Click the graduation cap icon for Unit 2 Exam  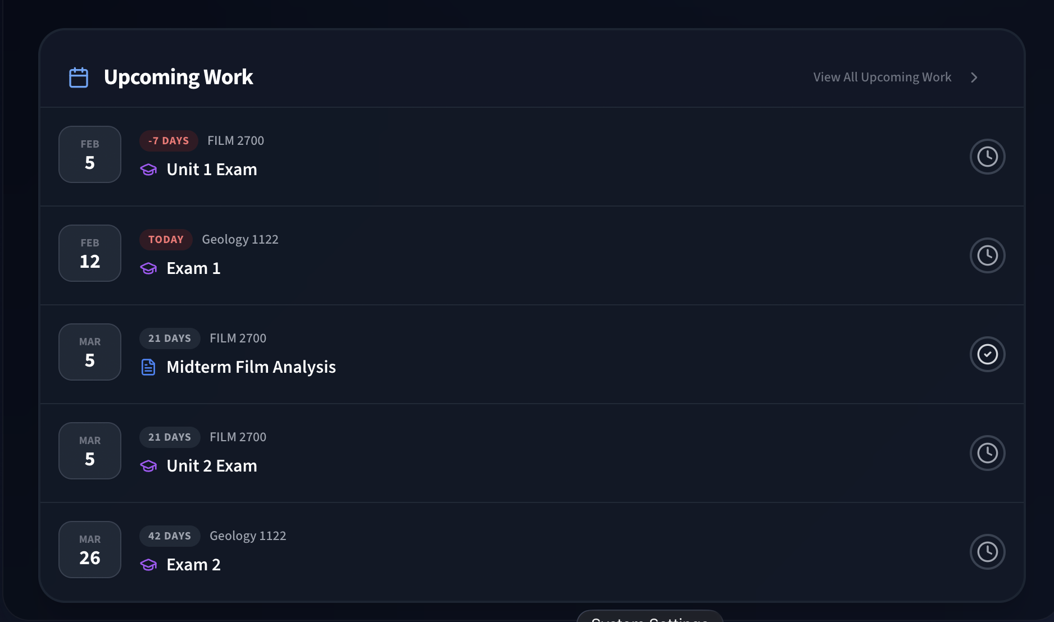148,466
